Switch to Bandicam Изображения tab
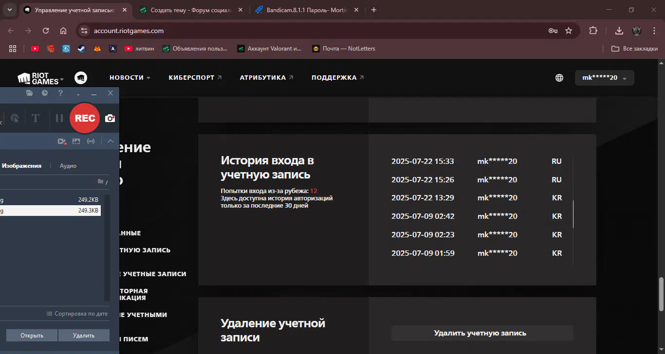The height and width of the screenshot is (354, 665). [21, 166]
